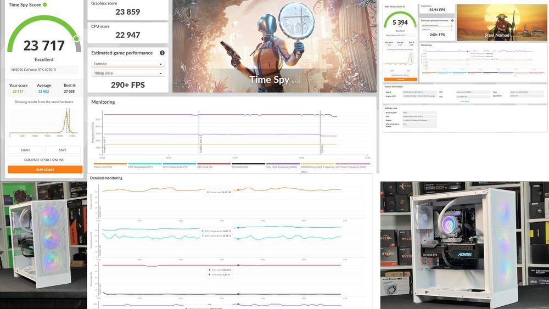549x309 pixels.
Task: Click the Steel Nomad score 5 394
Action: (x=400, y=23)
